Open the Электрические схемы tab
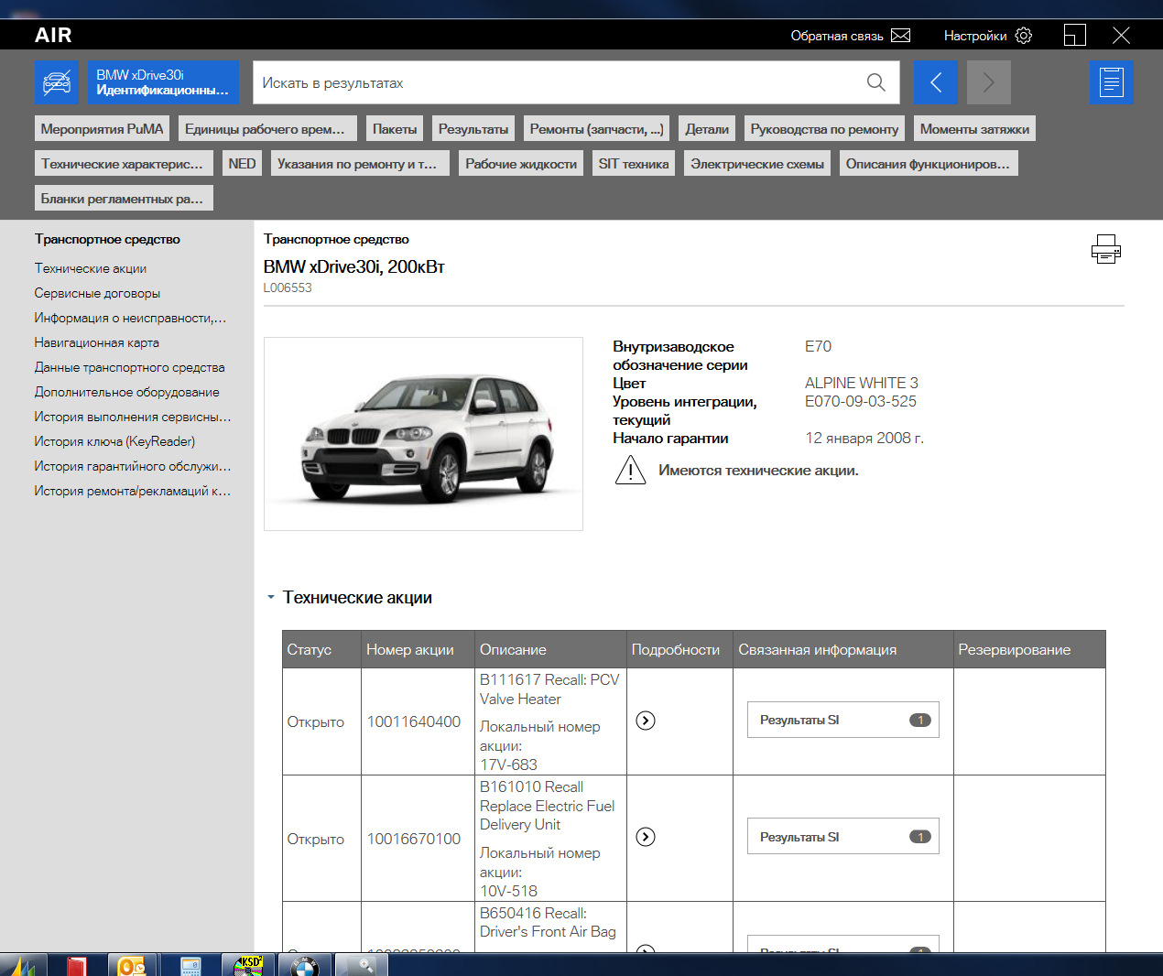 (756, 164)
